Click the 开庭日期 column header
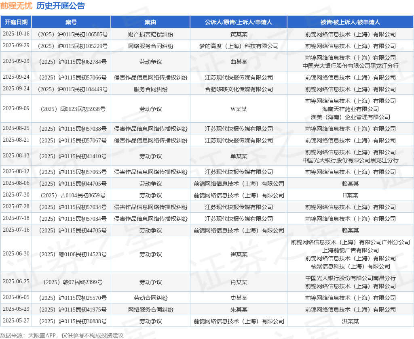The width and height of the screenshot is (414, 339). tap(16, 22)
